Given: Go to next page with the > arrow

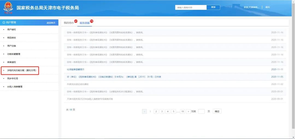Looking at the screenshot, I should point(188,111).
